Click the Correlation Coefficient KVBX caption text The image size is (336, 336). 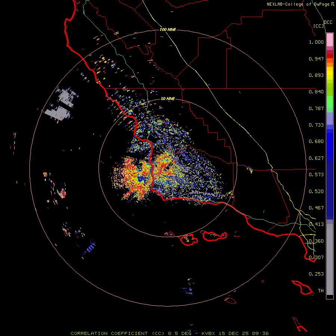[x=169, y=333]
